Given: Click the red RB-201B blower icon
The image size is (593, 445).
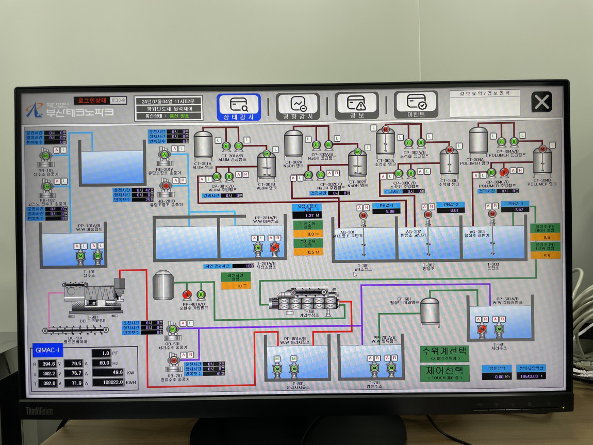Looking at the screenshot, I should tap(166, 188).
